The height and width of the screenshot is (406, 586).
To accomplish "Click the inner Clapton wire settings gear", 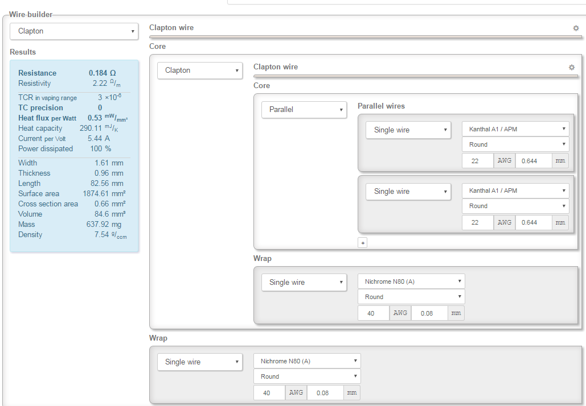I will point(572,67).
